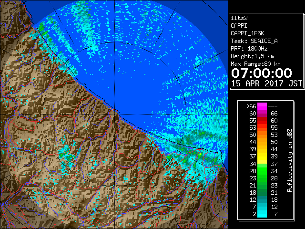This screenshot has height=229, width=305.
Task: Click the 'Reflectivity in dBZ' axis label
Action: 290,160
